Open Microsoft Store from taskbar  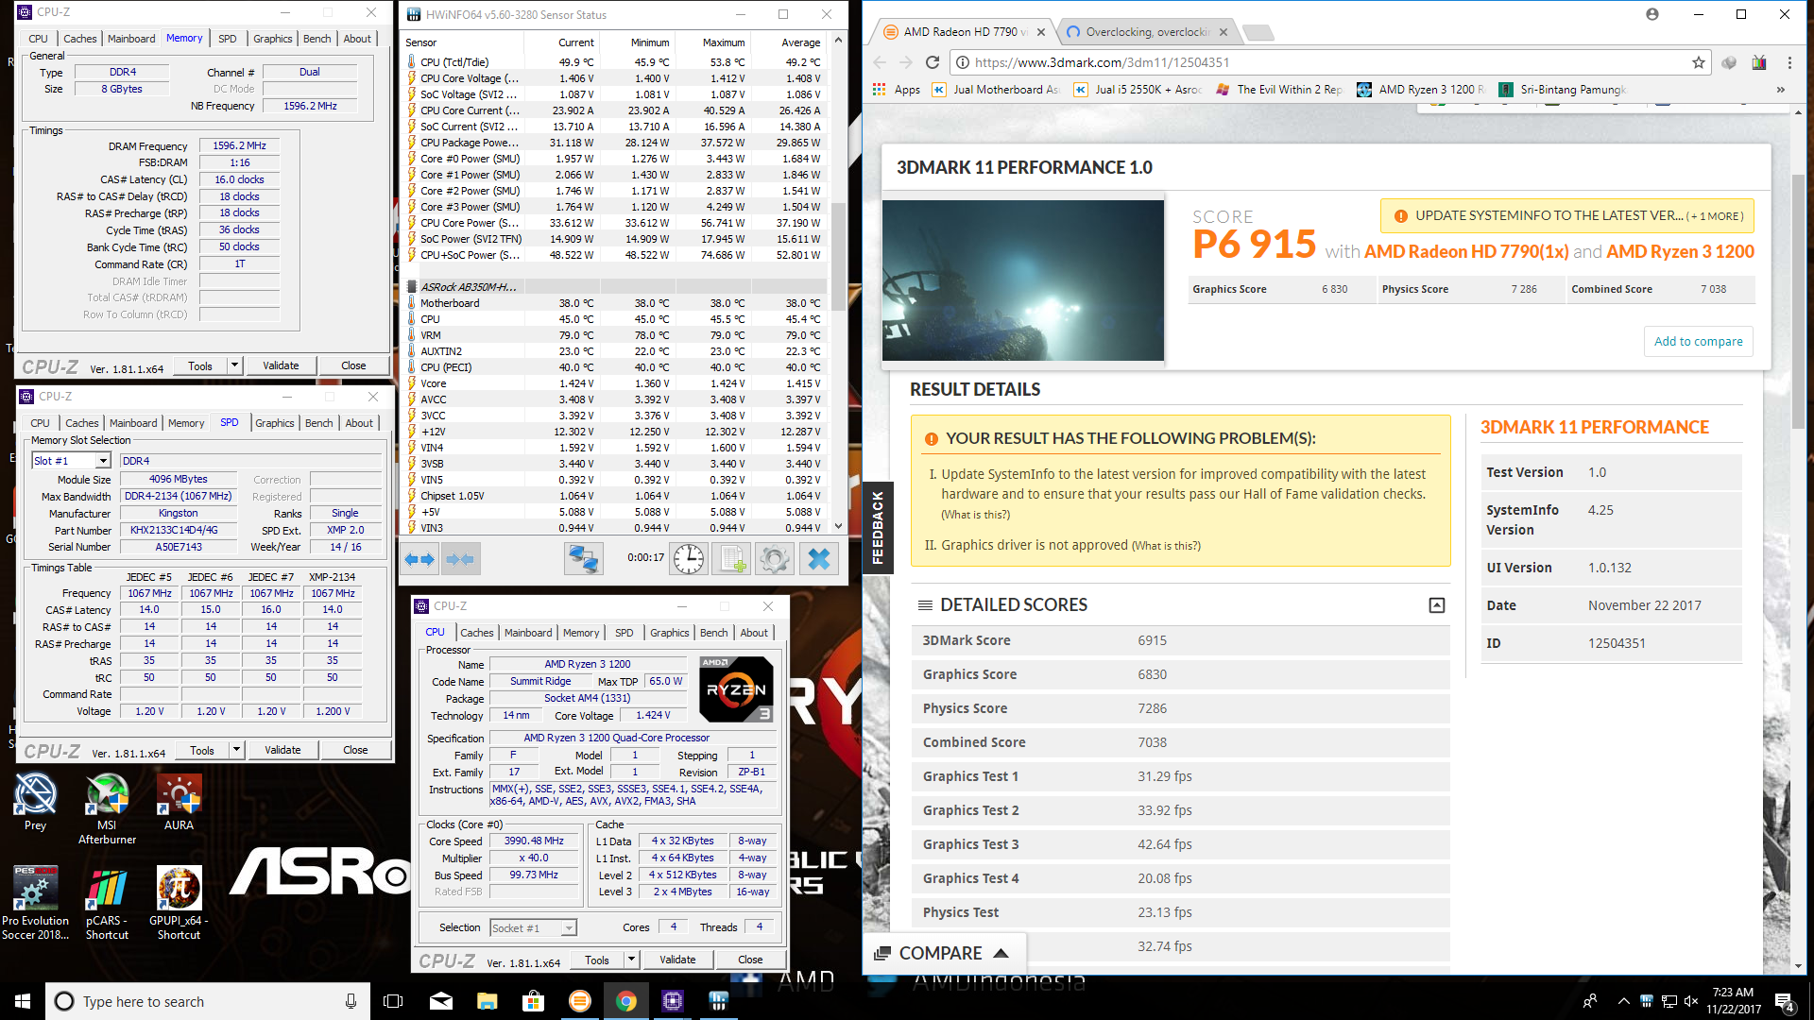[534, 1001]
